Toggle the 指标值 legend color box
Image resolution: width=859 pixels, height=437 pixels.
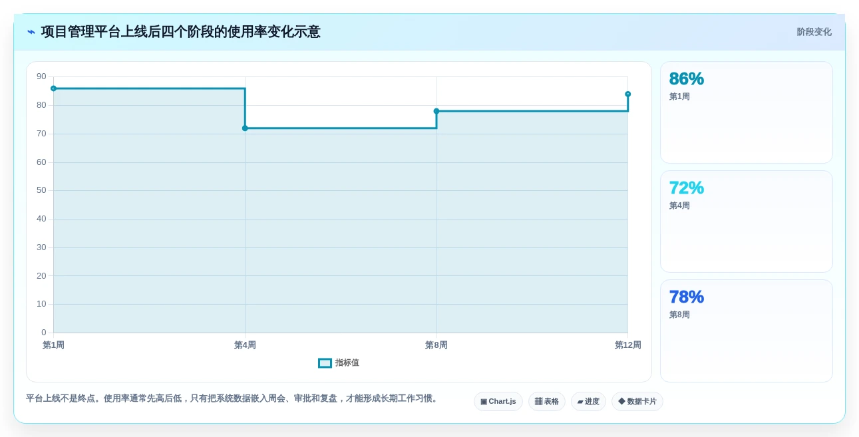pyautogui.click(x=325, y=363)
